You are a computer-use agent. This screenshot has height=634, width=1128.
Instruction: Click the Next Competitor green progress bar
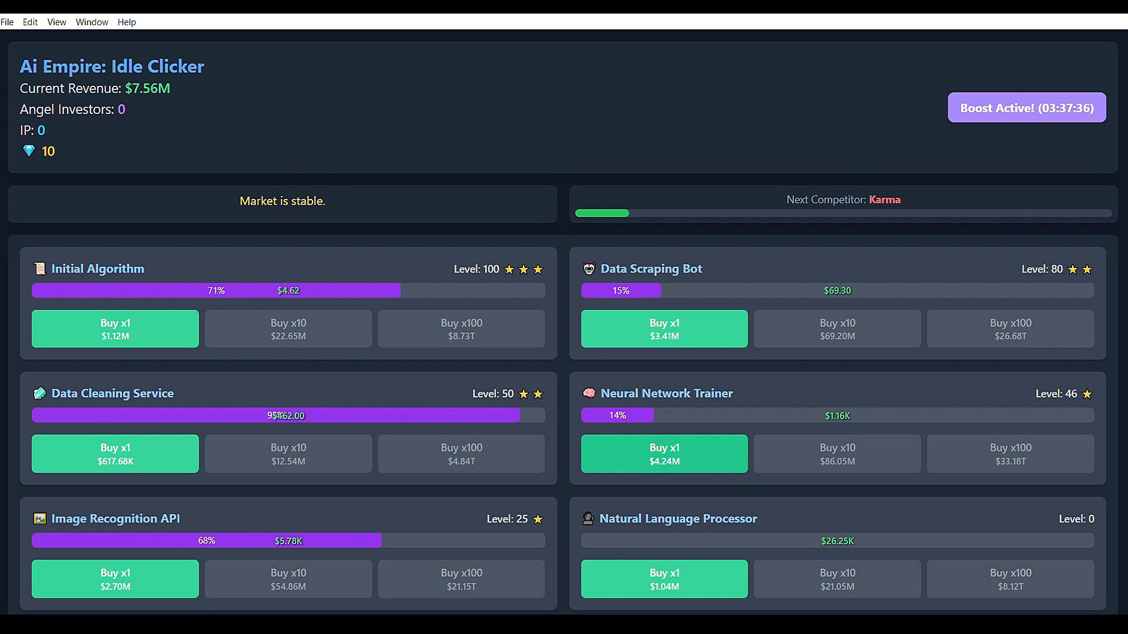602,213
